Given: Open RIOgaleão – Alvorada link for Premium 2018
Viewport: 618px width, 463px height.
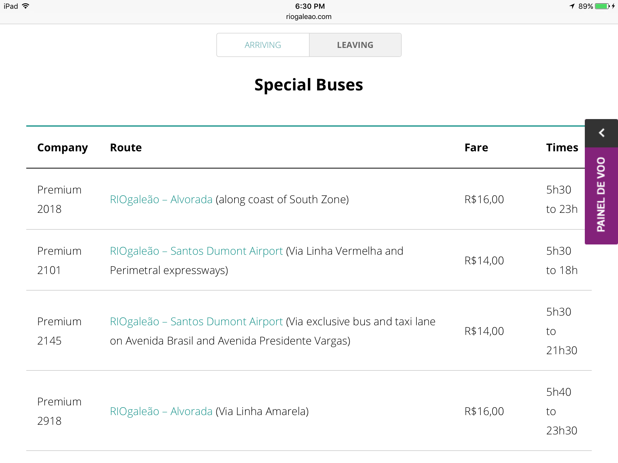Looking at the screenshot, I should pos(161,200).
